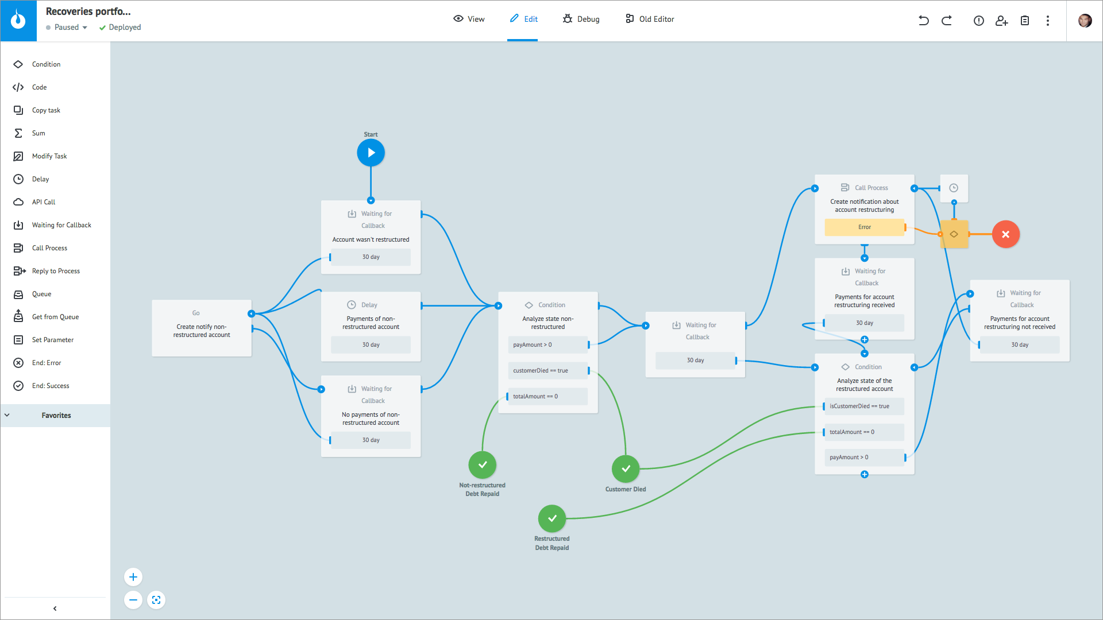Open the add user icon

1001,21
